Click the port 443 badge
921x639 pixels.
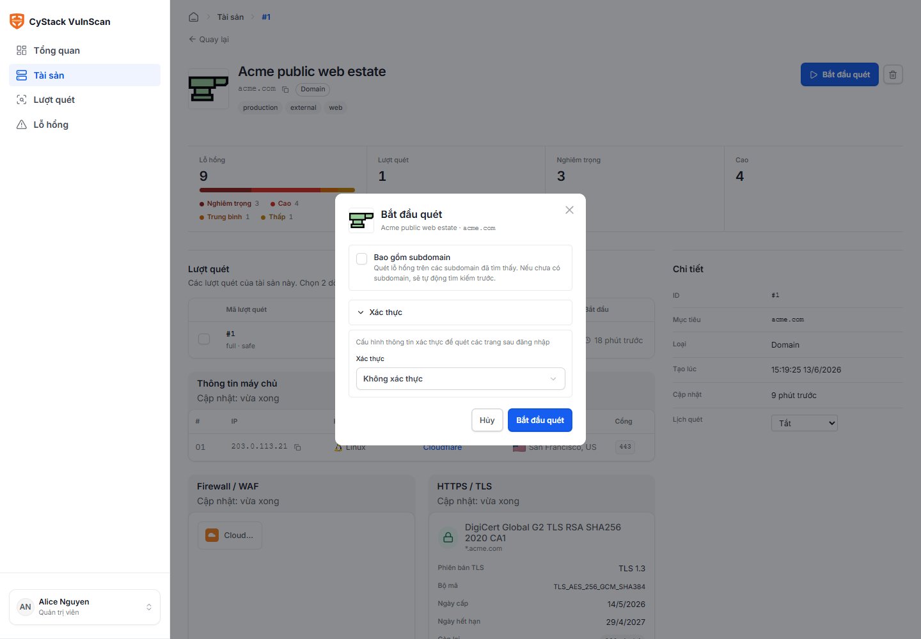[x=625, y=447]
